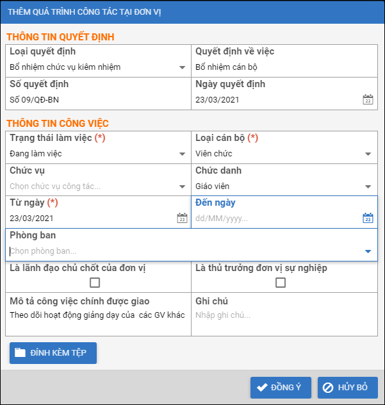Open Chức vụ dropdown list

(x=182, y=186)
